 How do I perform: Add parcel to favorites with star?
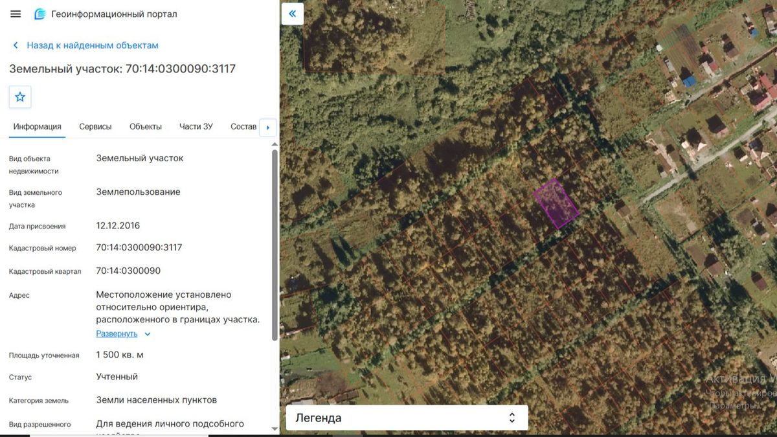[x=20, y=97]
